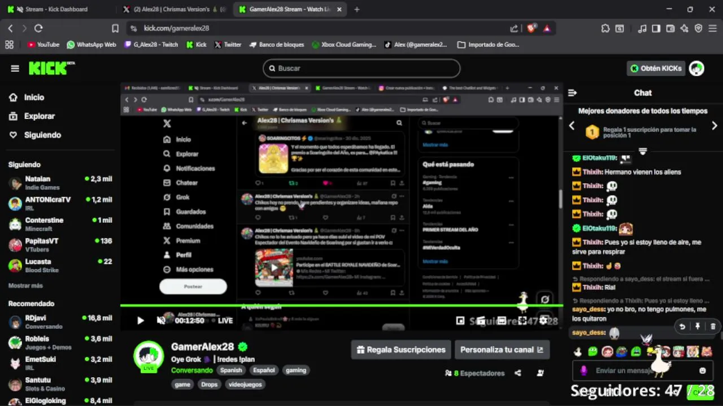The height and width of the screenshot is (406, 723).
Task: Switch to Stream - Kick Dashboard tab
Action: 56,9
